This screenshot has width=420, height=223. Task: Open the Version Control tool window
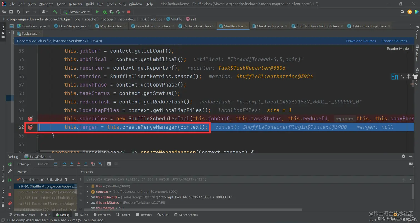click(x=22, y=215)
